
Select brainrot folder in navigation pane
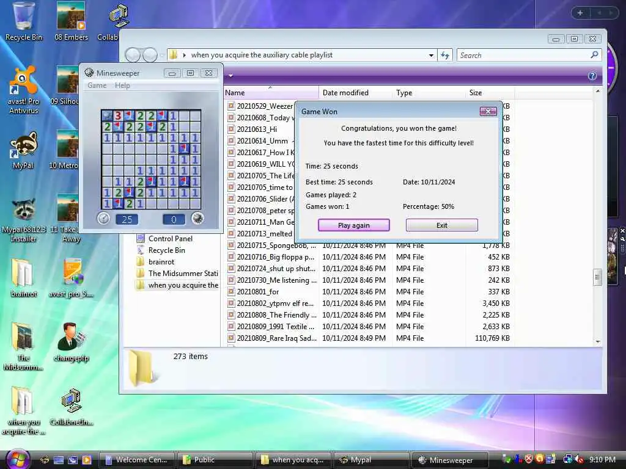(x=161, y=261)
